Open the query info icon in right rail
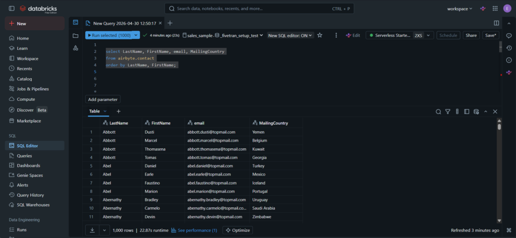The image size is (516, 238). tap(509, 60)
